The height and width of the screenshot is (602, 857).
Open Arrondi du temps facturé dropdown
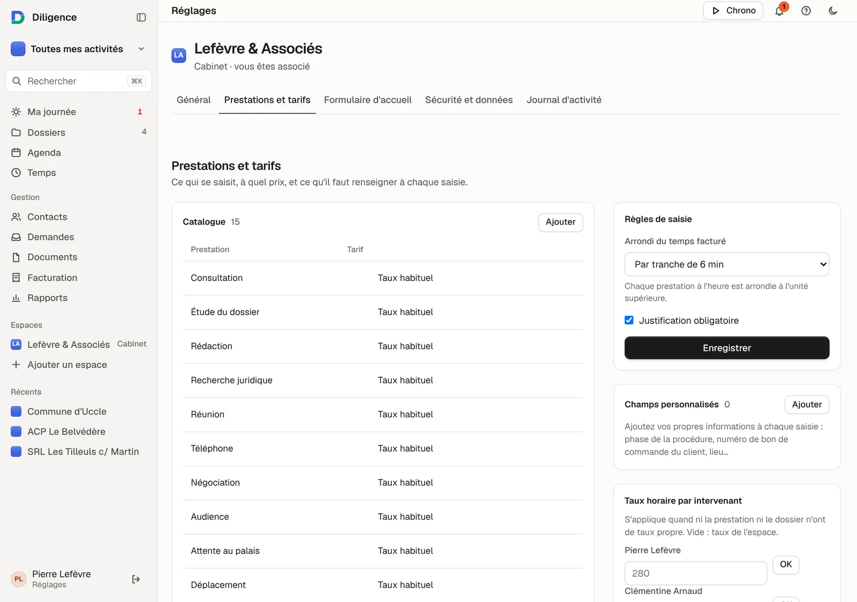pyautogui.click(x=727, y=264)
